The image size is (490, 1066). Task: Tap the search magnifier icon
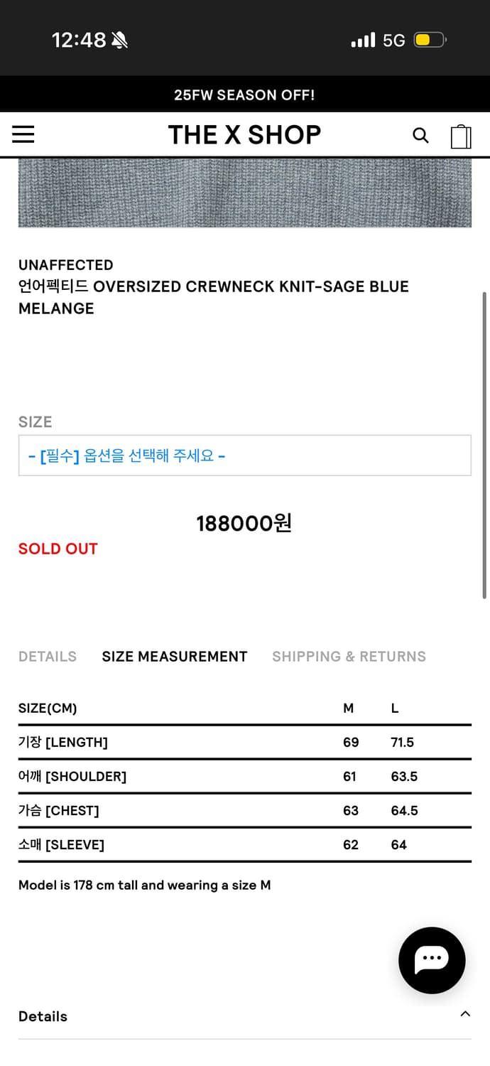point(420,135)
